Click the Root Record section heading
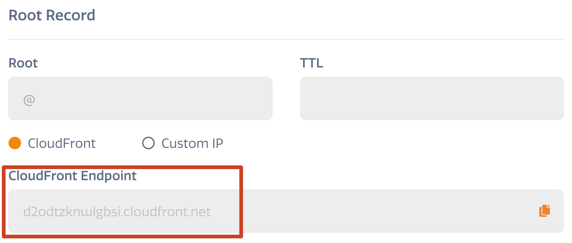Screen dimensions: 572x243 pyautogui.click(x=52, y=15)
